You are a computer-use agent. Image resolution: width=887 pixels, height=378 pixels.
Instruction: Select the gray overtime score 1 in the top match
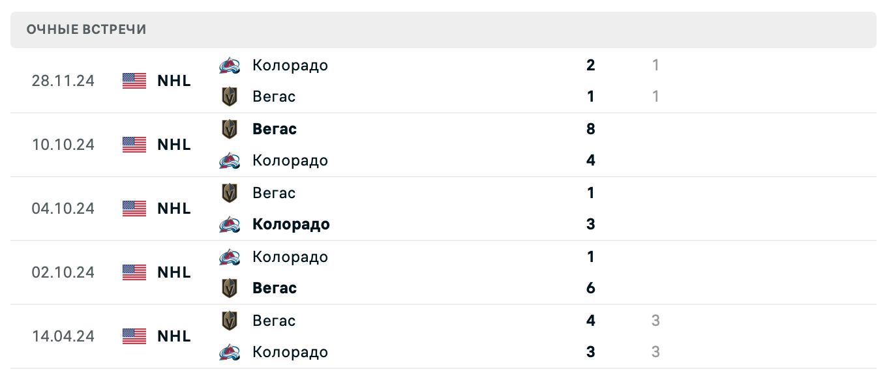(655, 65)
